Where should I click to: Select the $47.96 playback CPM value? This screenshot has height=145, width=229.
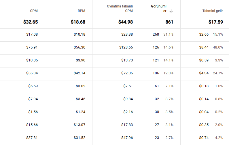pyautogui.click(x=127, y=138)
